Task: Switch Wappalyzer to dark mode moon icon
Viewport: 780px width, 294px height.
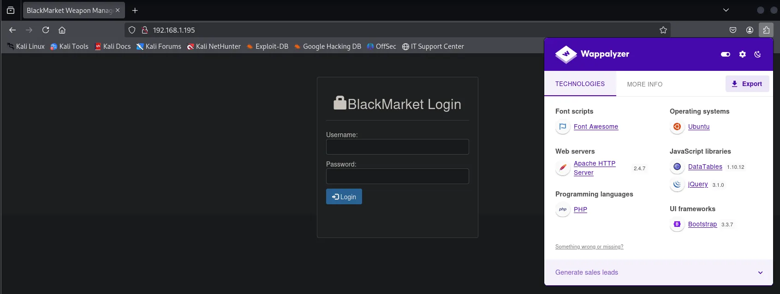Action: (x=757, y=54)
